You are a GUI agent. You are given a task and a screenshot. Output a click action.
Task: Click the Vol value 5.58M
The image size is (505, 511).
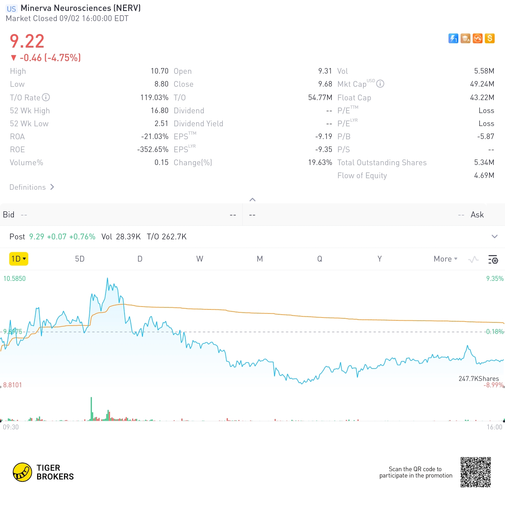point(484,71)
